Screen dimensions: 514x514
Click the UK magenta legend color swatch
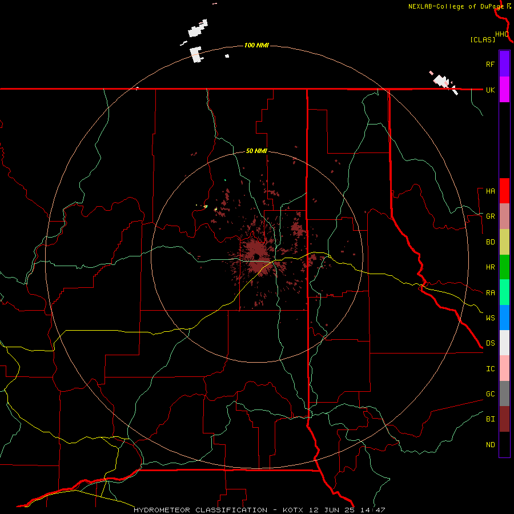[504, 90]
